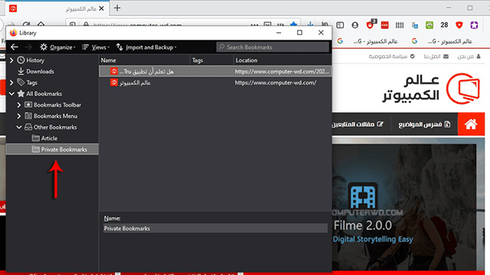Click the purple star extension icon
490x275 pixels.
[x=474, y=25]
